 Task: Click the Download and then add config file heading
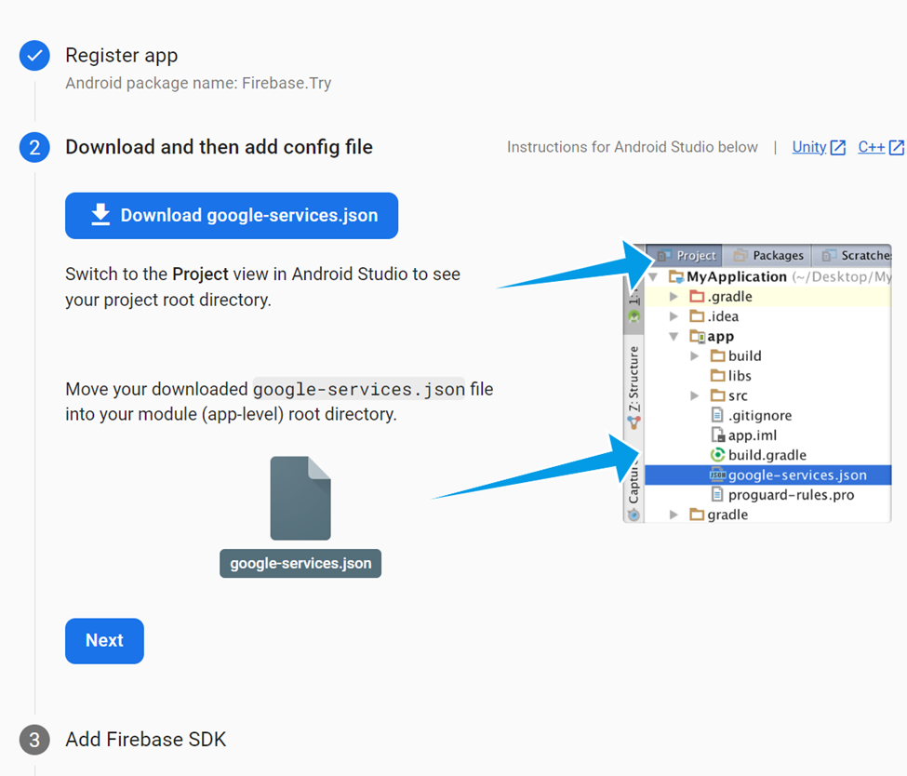pyautogui.click(x=220, y=147)
